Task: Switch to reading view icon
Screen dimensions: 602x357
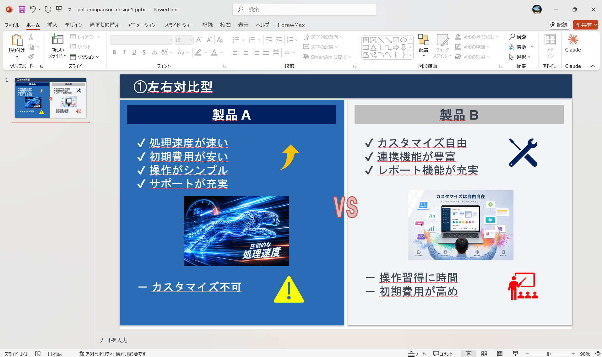Action: pyautogui.click(x=500, y=354)
